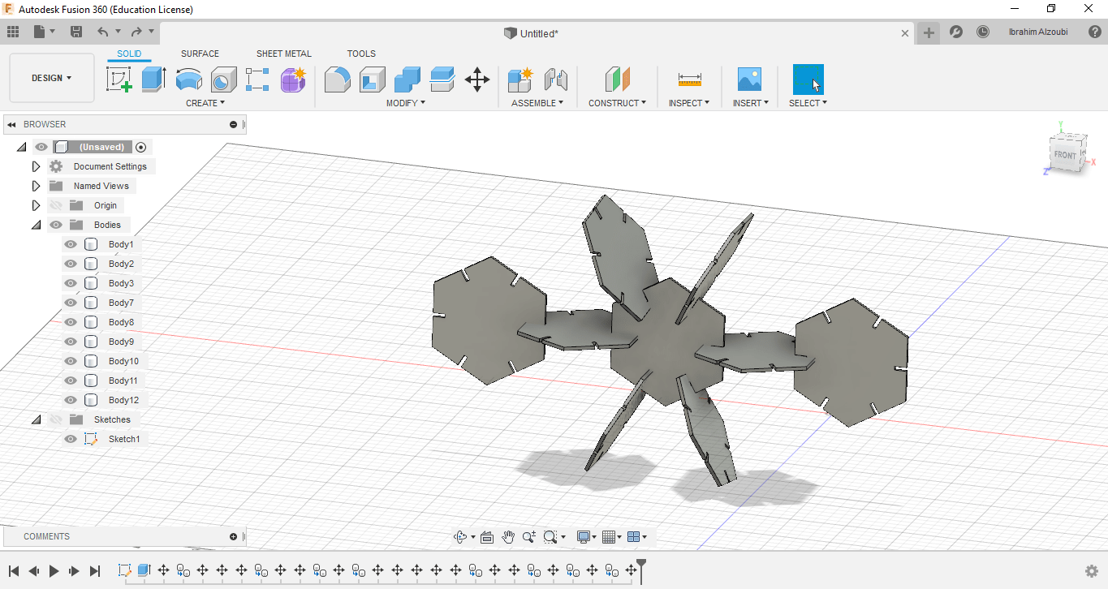Click the Midplane construct icon
This screenshot has height=589, width=1108.
pyautogui.click(x=618, y=80)
